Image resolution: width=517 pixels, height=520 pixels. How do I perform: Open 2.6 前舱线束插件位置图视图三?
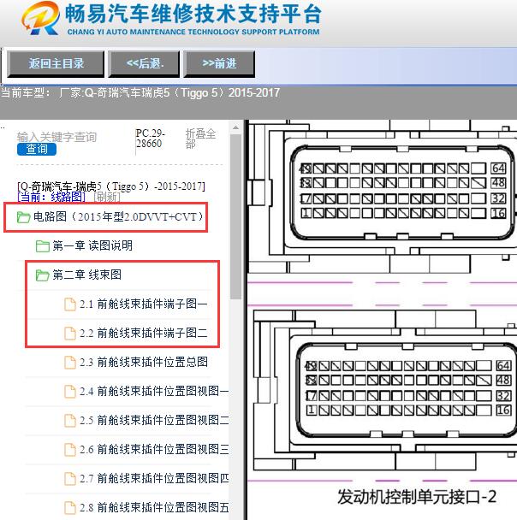click(x=154, y=450)
